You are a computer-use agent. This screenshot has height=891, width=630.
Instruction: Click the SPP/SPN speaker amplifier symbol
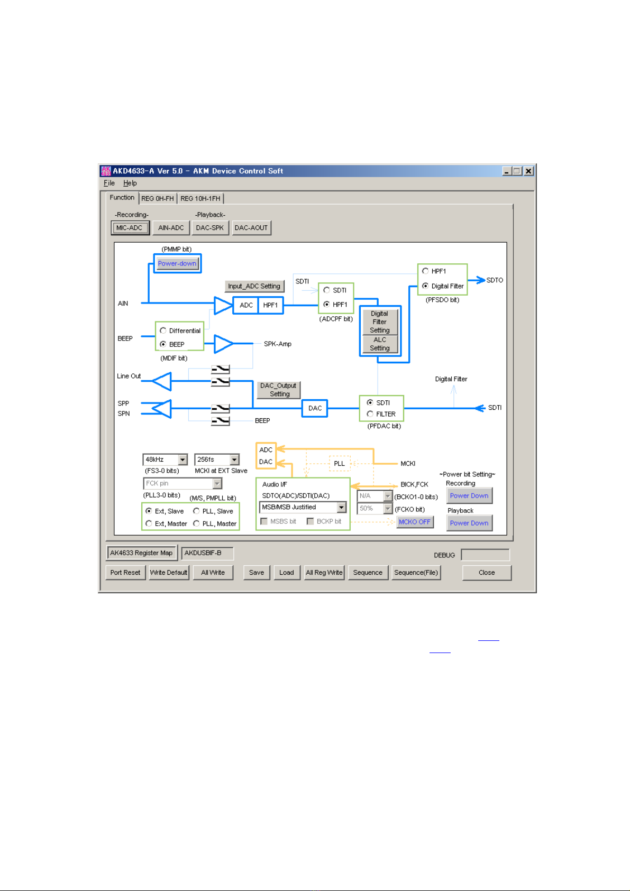162,408
